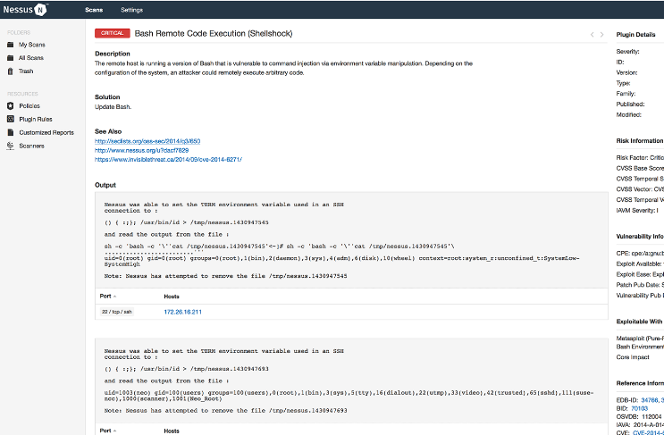The image size is (664, 435).
Task: Open Scanners resource
Action: 32,146
